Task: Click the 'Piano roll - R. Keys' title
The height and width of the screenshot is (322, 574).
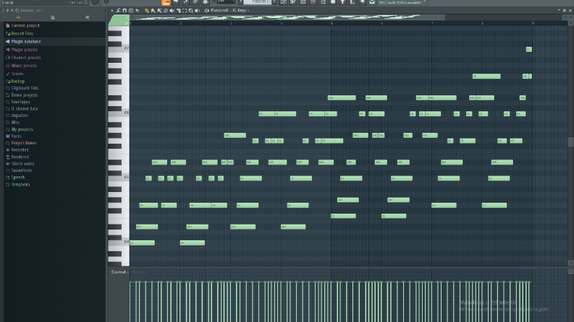Action: (x=229, y=11)
